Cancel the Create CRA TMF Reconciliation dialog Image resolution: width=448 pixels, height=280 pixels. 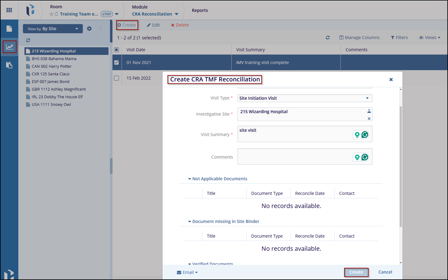pos(385,272)
